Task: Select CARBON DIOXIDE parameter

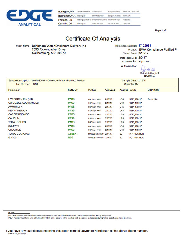Action: [19, 114]
